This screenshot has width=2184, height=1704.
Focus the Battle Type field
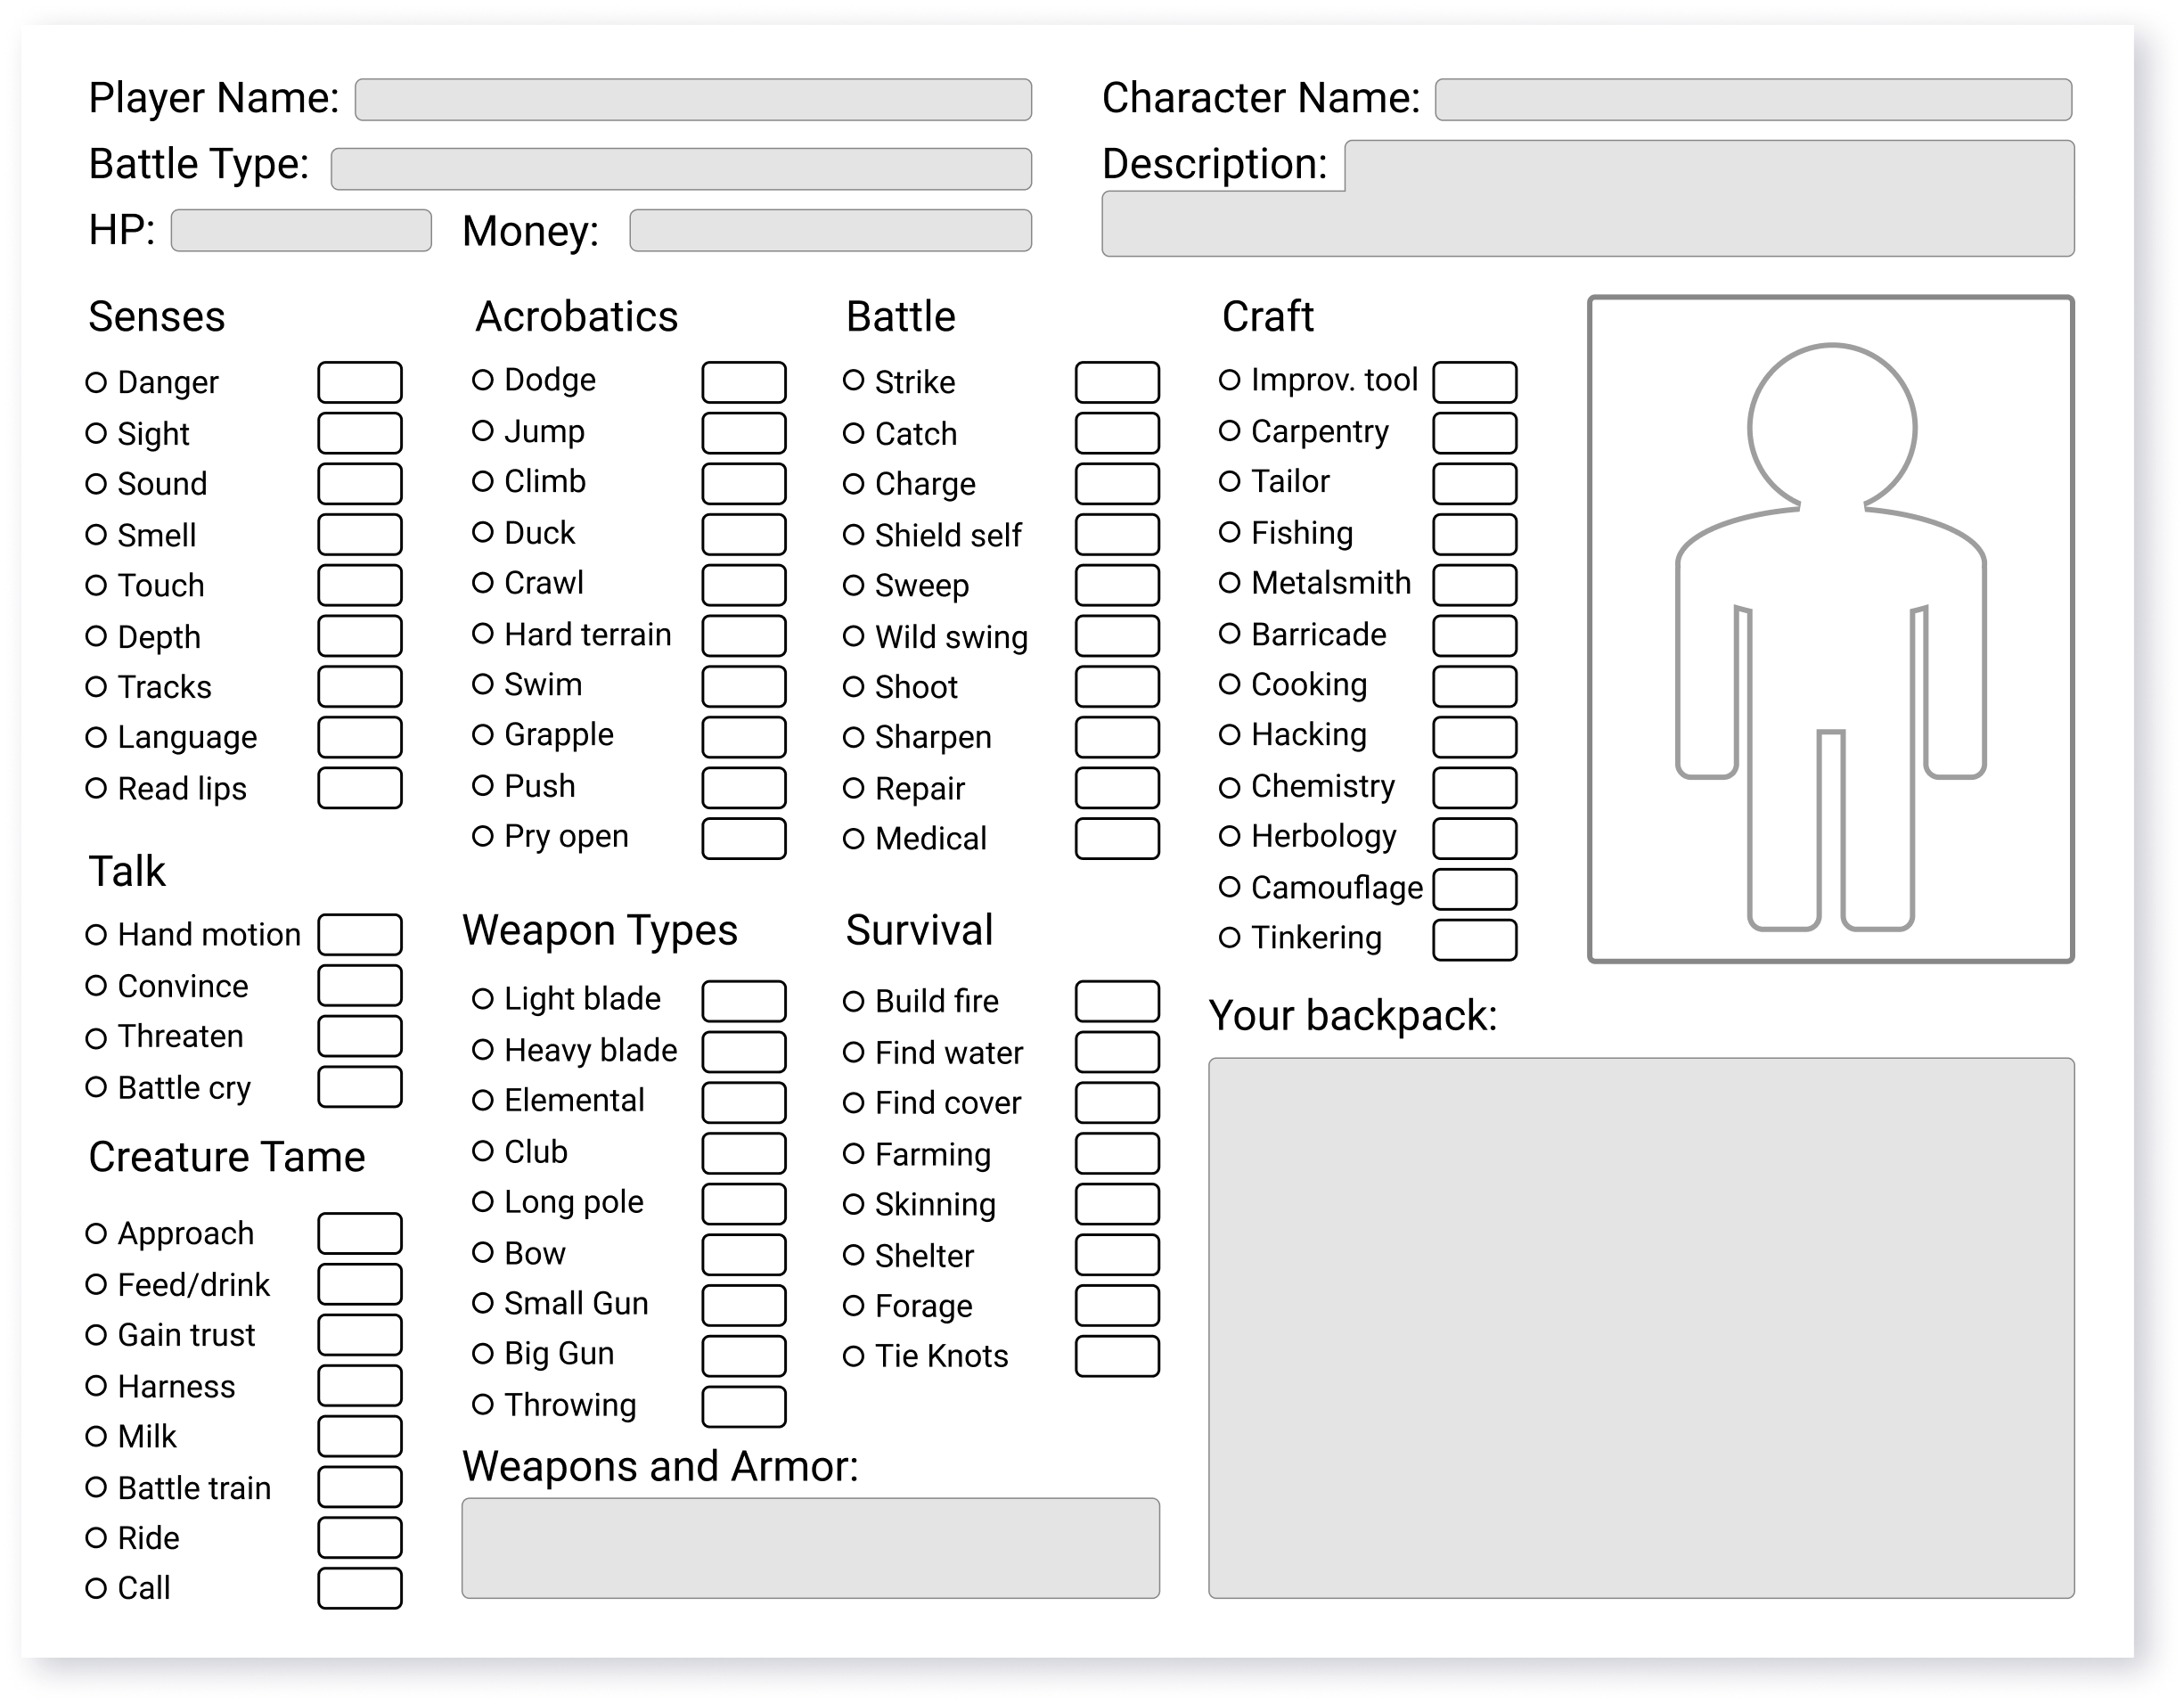(681, 169)
